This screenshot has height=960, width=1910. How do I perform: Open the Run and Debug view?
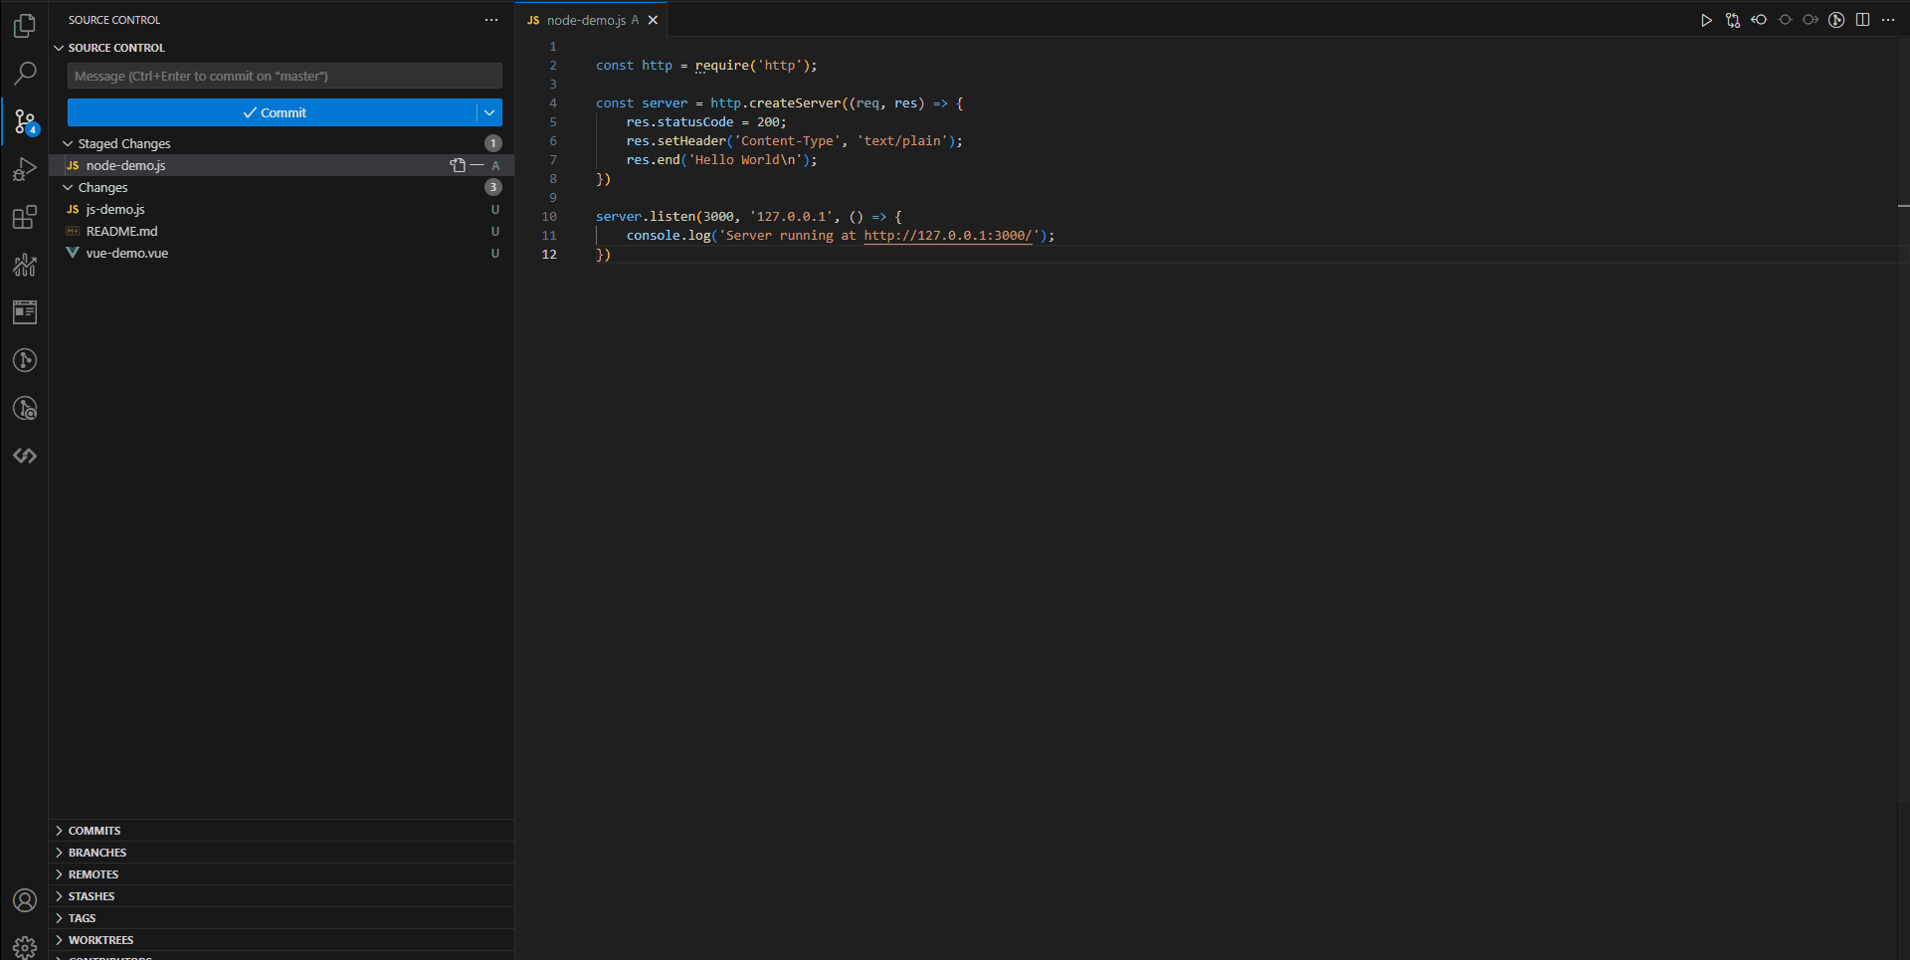pos(25,170)
